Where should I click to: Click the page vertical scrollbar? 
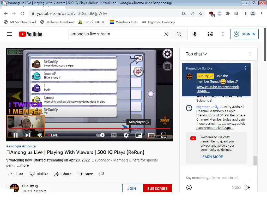265,45
